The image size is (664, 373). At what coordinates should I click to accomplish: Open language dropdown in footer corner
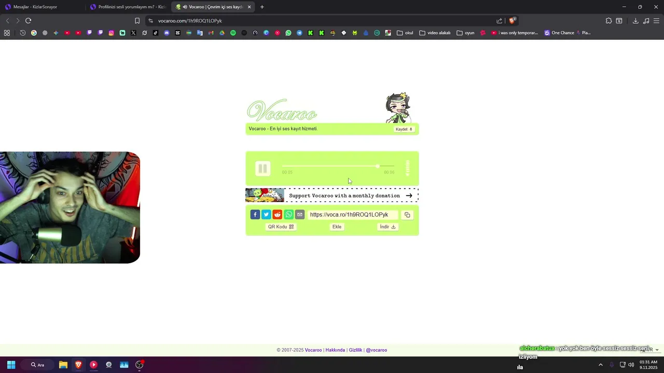tap(649, 350)
